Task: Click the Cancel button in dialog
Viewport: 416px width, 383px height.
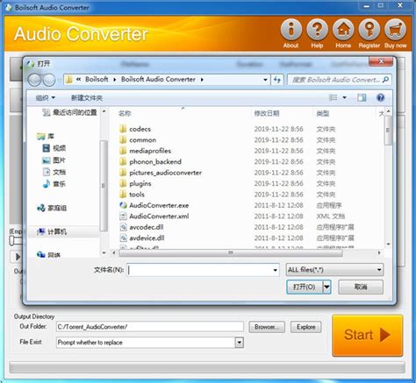Action: (361, 287)
